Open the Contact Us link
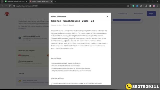Image resolution: width=160 pixels, height=90 pixels. coord(123,13)
